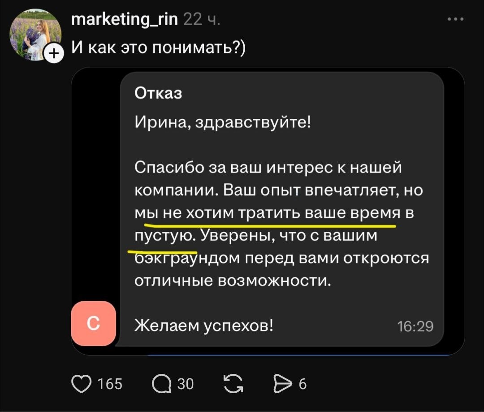
Task: Click the share count 6
Action: (302, 384)
